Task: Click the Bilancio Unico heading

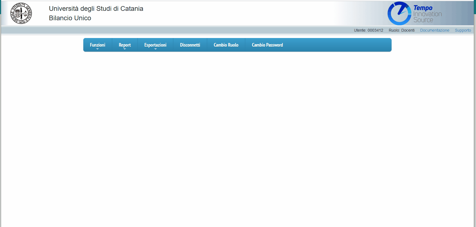Action: click(70, 18)
